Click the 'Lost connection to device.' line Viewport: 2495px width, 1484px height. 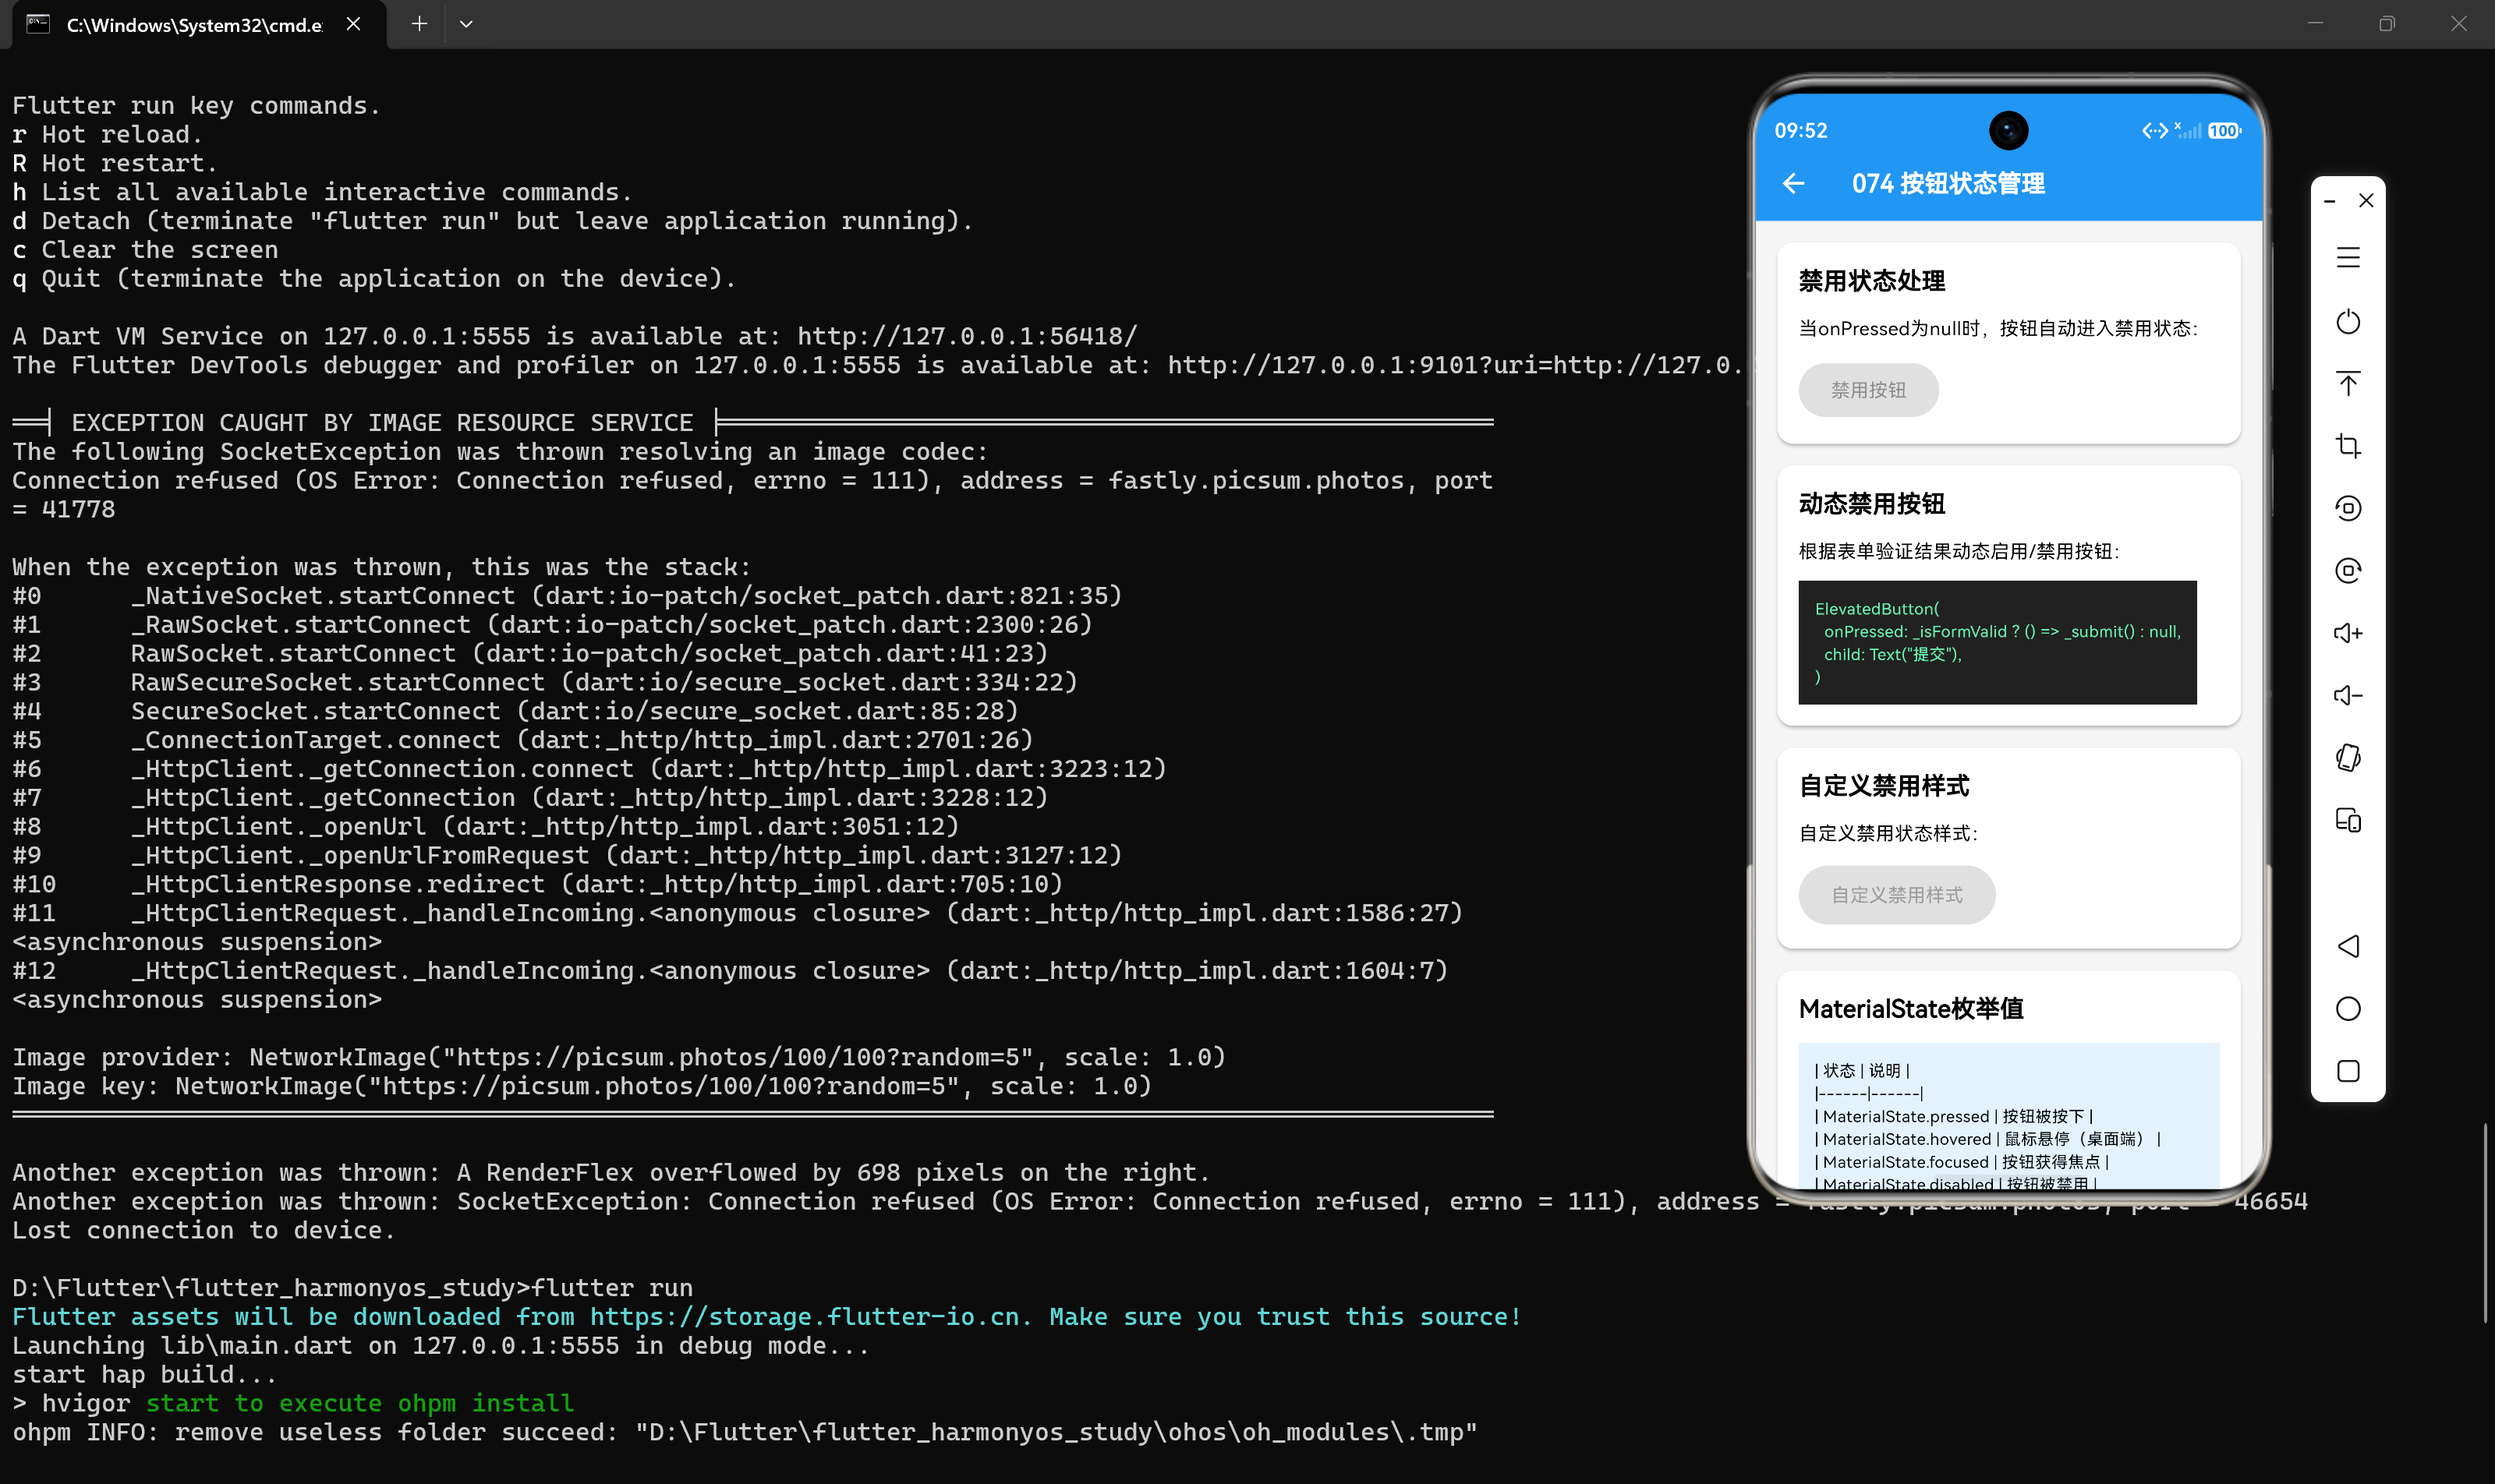pyautogui.click(x=203, y=1230)
